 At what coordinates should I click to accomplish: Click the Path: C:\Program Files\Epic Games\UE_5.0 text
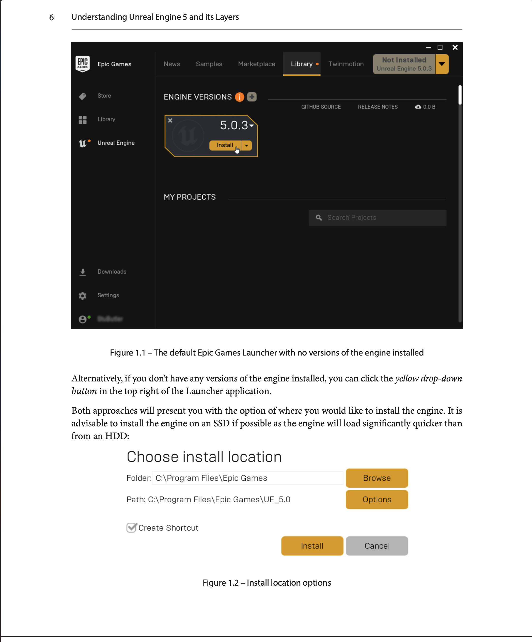coord(208,500)
